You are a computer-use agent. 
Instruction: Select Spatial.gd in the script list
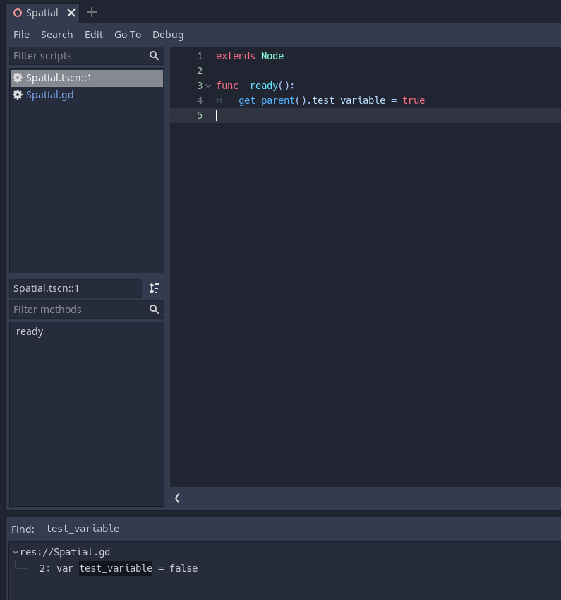50,95
